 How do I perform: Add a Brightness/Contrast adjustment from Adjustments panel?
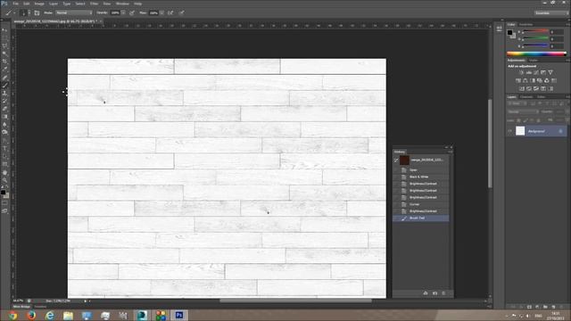521,72
